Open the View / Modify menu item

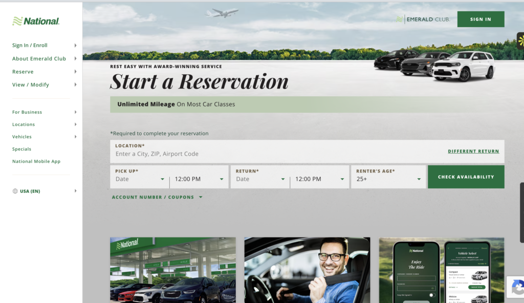pyautogui.click(x=30, y=84)
